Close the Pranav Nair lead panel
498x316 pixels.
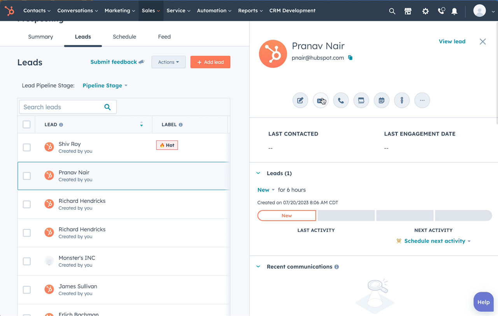click(x=483, y=42)
